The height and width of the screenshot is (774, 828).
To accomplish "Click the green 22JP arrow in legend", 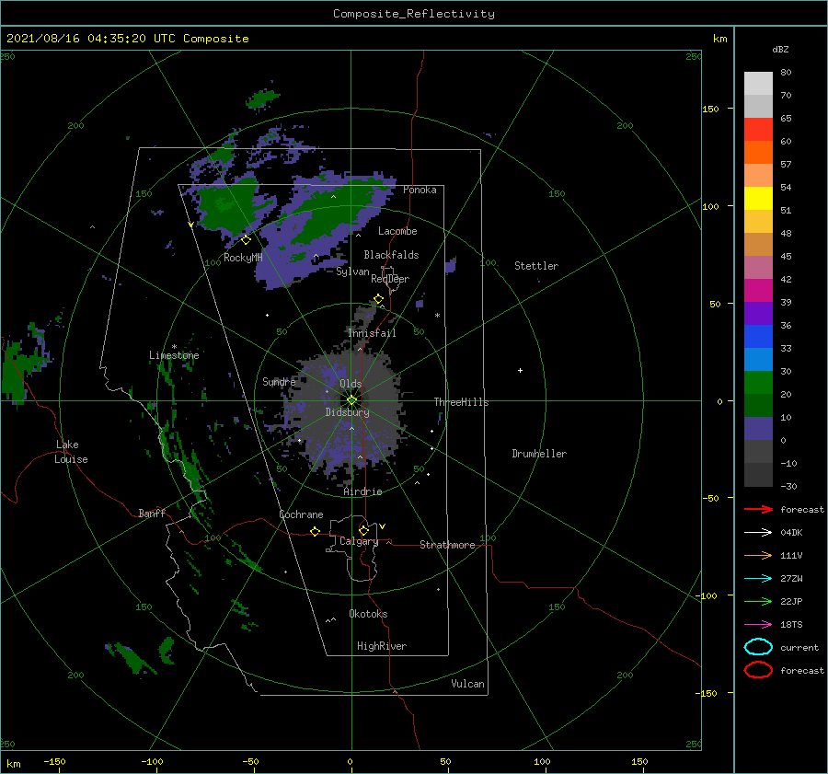I will [758, 601].
